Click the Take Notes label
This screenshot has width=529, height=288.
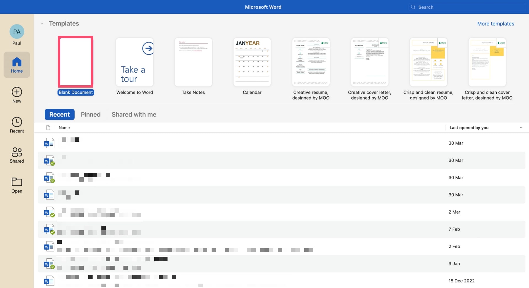tap(193, 92)
